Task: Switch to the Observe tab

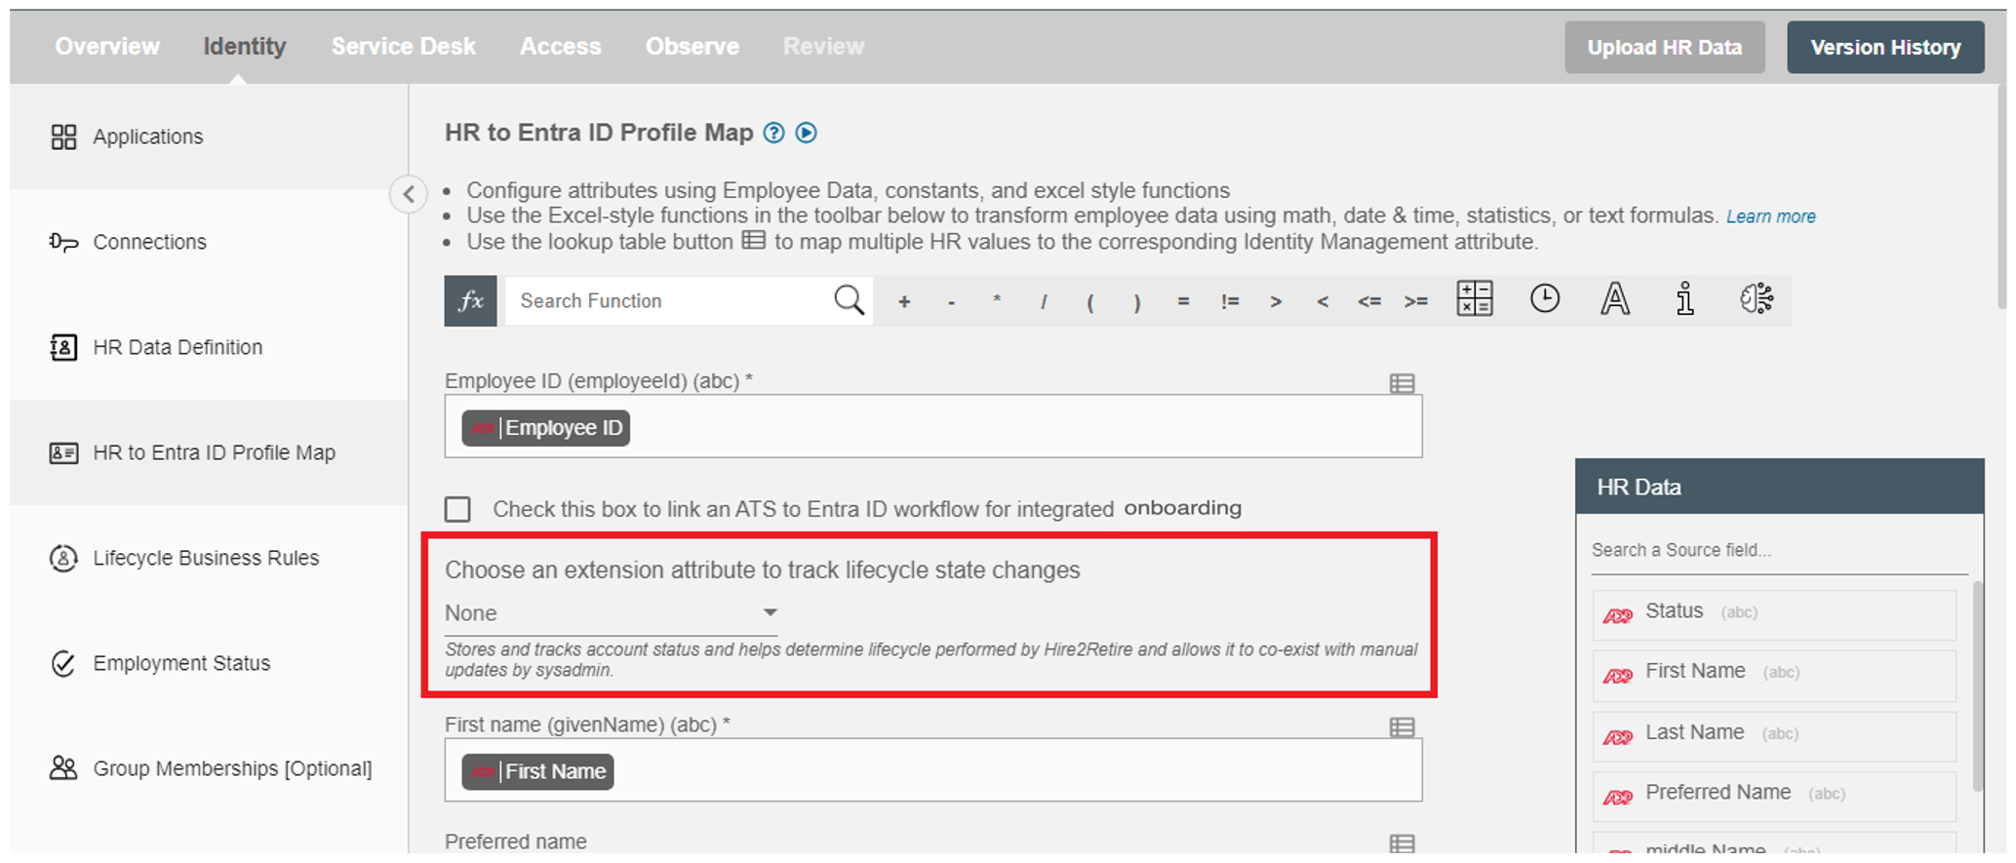Action: pos(692,47)
